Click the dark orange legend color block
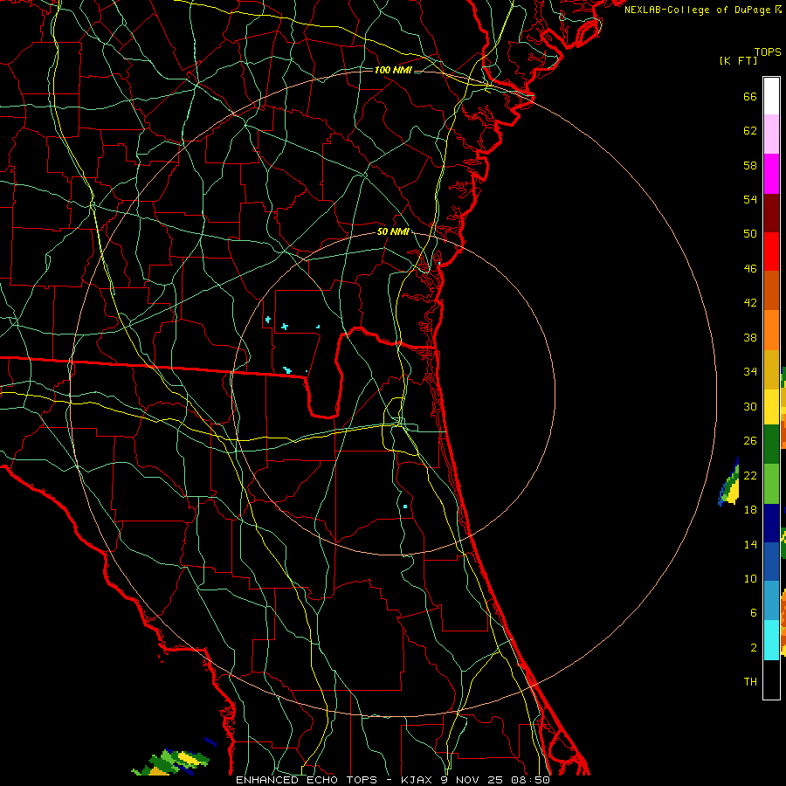Image resolution: width=786 pixels, height=786 pixels. tap(771, 291)
